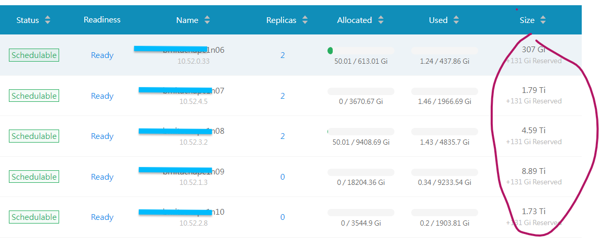The image size is (599, 246).
Task: Click allocated progress bar above 0 / 18204.36 Gi
Action: tap(360, 172)
